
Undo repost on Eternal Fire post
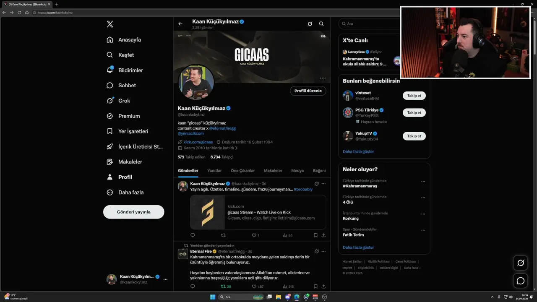click(x=226, y=286)
